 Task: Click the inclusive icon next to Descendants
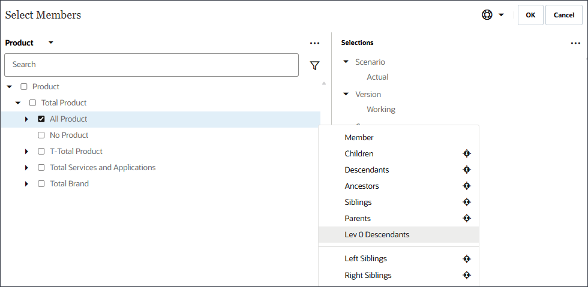467,170
